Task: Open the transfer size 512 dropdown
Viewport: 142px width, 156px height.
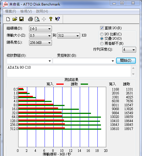Action: pos(69,36)
